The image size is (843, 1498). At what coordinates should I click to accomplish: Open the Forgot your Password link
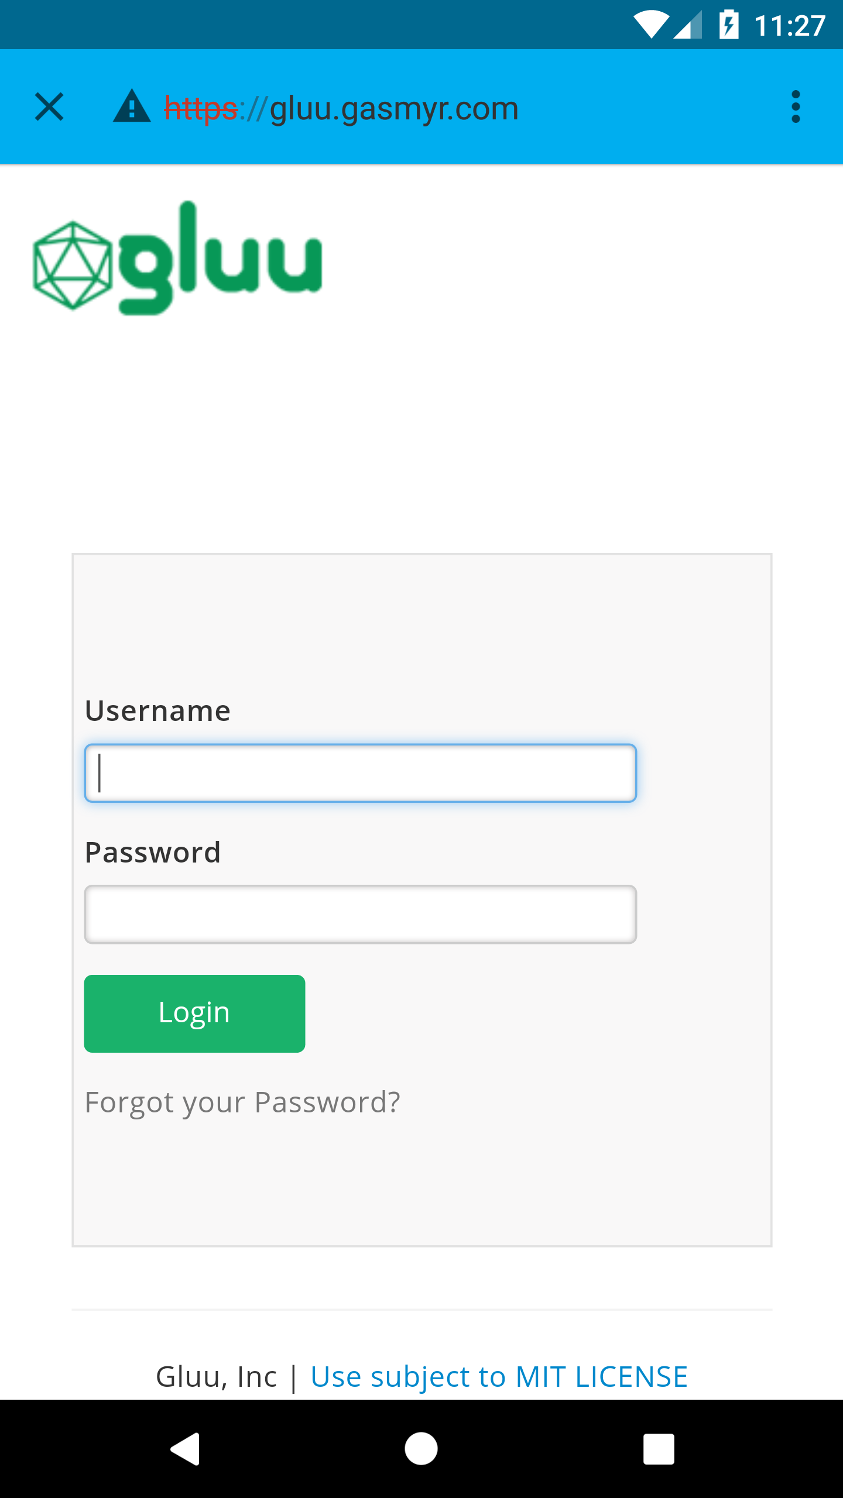tap(242, 1102)
